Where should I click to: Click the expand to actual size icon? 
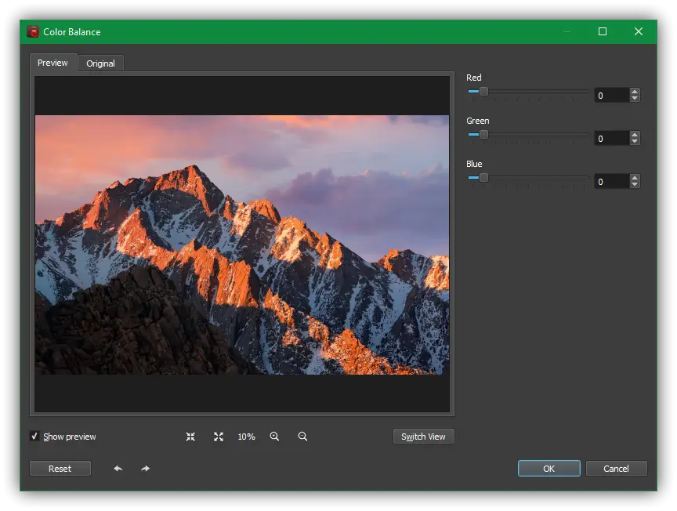click(x=219, y=437)
